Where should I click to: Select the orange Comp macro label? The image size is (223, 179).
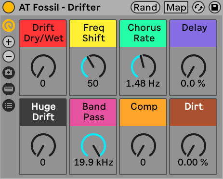pos(143,113)
